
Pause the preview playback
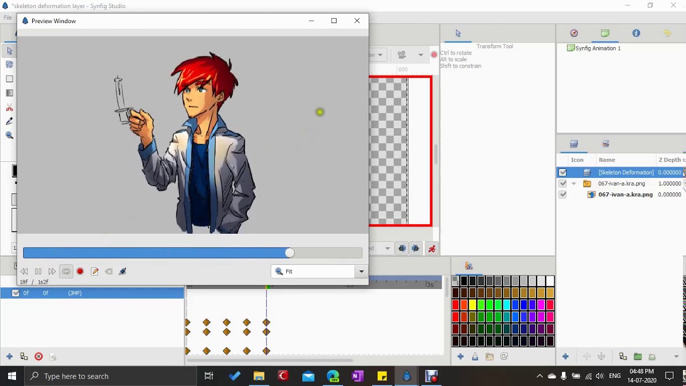[x=38, y=271]
